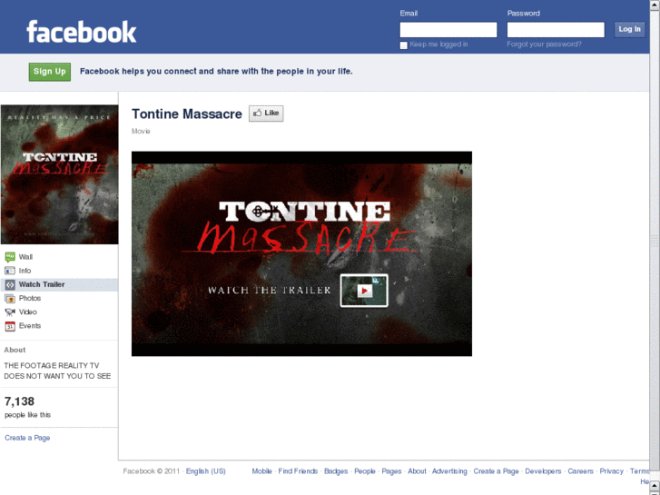Like the Tontine Massacre page
Image resolution: width=660 pixels, height=495 pixels.
(x=266, y=114)
